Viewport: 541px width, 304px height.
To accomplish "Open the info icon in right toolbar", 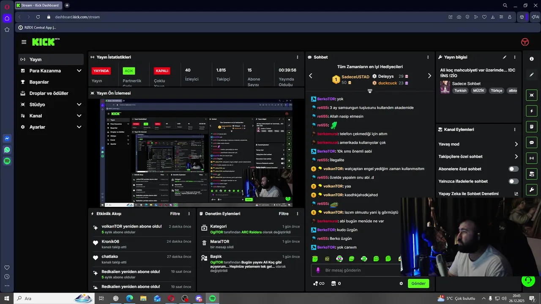I will pyautogui.click(x=532, y=59).
